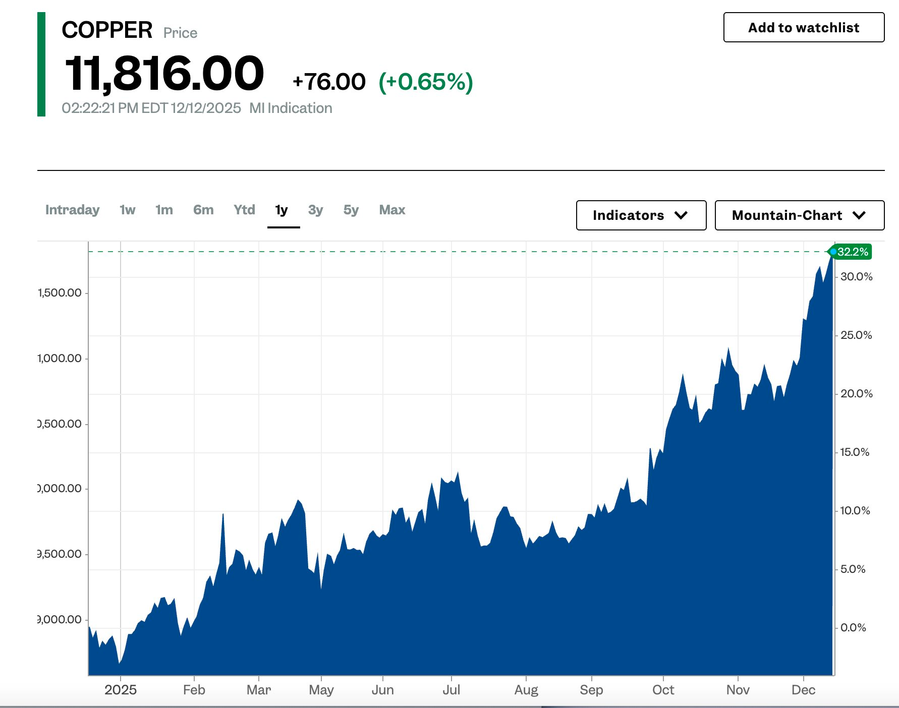Show the 1m chart range

(164, 210)
